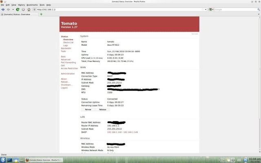Click the stop loading icon
Image resolution: width=261 pixels, height=163 pixels.
tap(23, 9)
